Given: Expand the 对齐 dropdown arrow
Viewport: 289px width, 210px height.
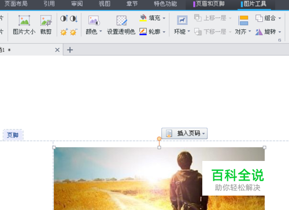Looking at the screenshot, I should [x=250, y=31].
